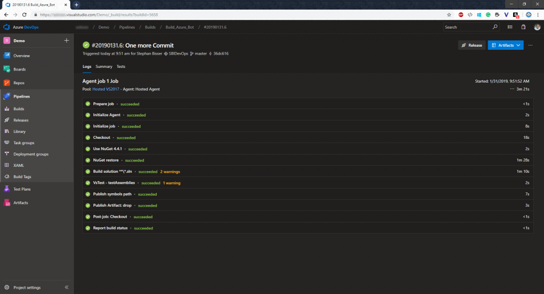Screen dimensions: 544x294
Task: Open the Post-job: Checkout step
Action: [308, 217]
